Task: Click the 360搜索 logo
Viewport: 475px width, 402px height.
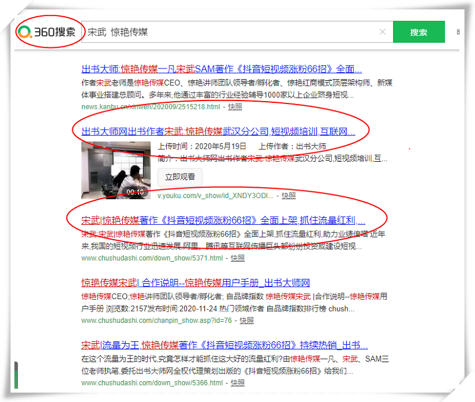Action: pyautogui.click(x=47, y=32)
